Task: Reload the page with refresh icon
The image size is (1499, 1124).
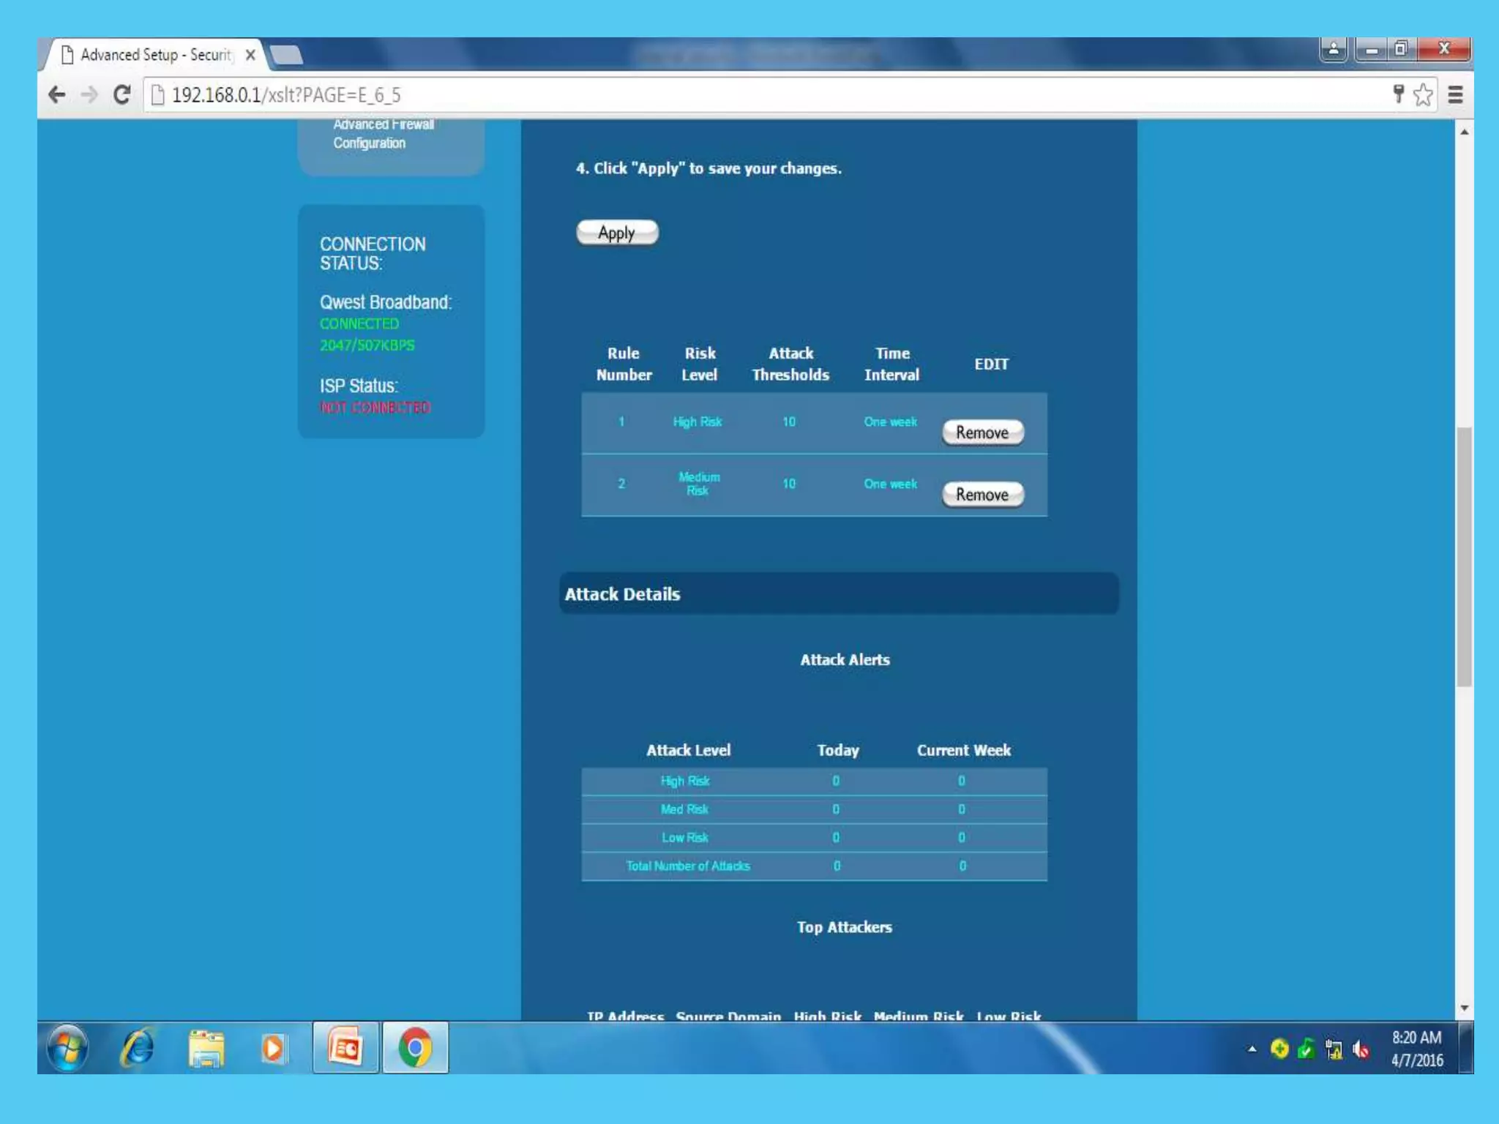Action: point(122,94)
